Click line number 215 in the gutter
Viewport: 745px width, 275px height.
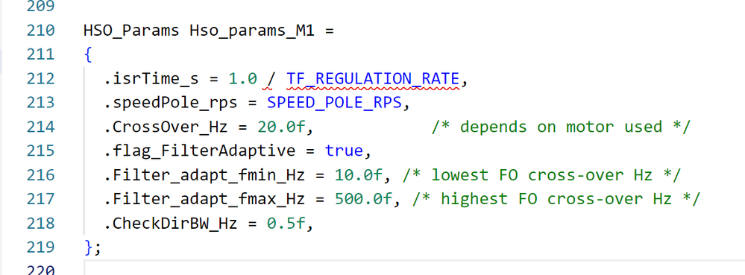[x=40, y=151]
